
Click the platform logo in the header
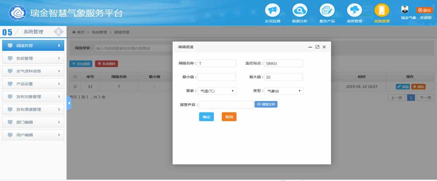(x=17, y=13)
